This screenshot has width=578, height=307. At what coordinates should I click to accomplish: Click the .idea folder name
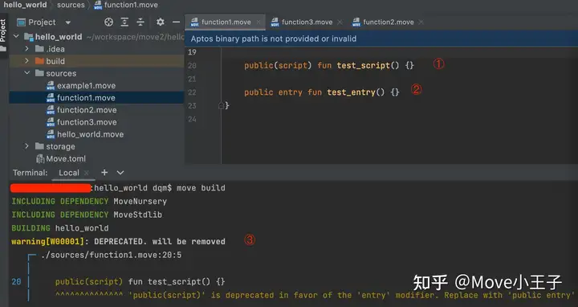click(x=55, y=49)
